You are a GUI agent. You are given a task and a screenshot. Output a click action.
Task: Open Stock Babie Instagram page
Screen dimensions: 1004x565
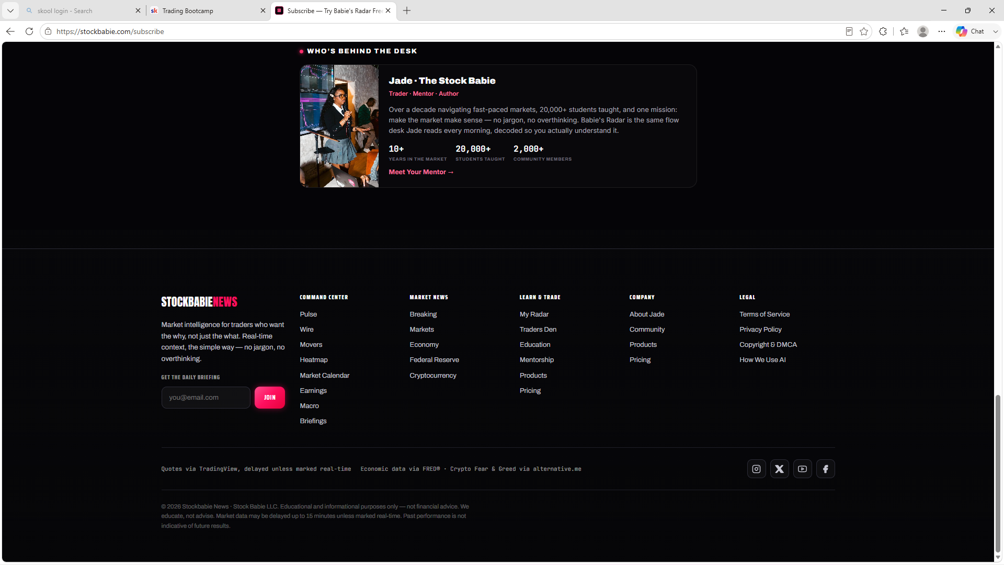tap(756, 469)
